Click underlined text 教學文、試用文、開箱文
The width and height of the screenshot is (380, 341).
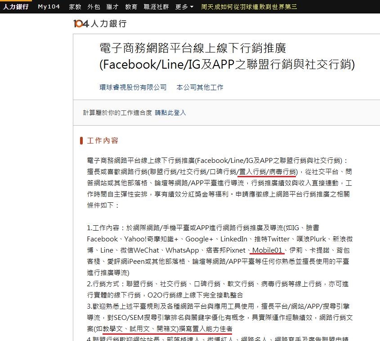(x=140, y=329)
